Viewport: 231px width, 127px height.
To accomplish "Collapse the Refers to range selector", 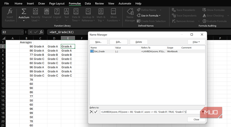I will coord(203,112).
